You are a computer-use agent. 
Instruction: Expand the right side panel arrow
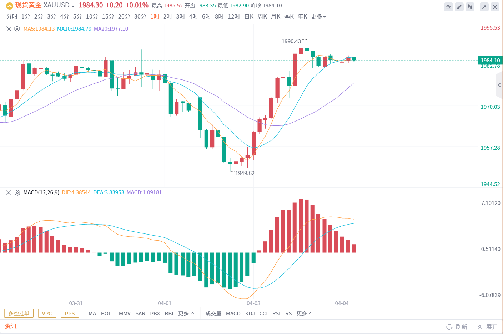coord(499,85)
